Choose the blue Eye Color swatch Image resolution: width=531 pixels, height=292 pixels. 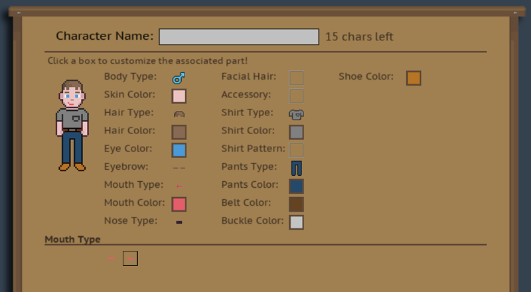[179, 150]
